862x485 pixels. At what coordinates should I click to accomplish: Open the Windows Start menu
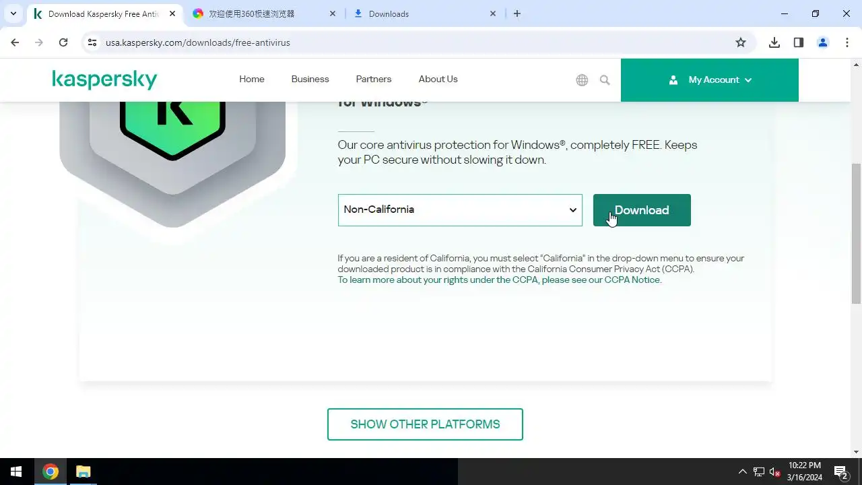(16, 472)
